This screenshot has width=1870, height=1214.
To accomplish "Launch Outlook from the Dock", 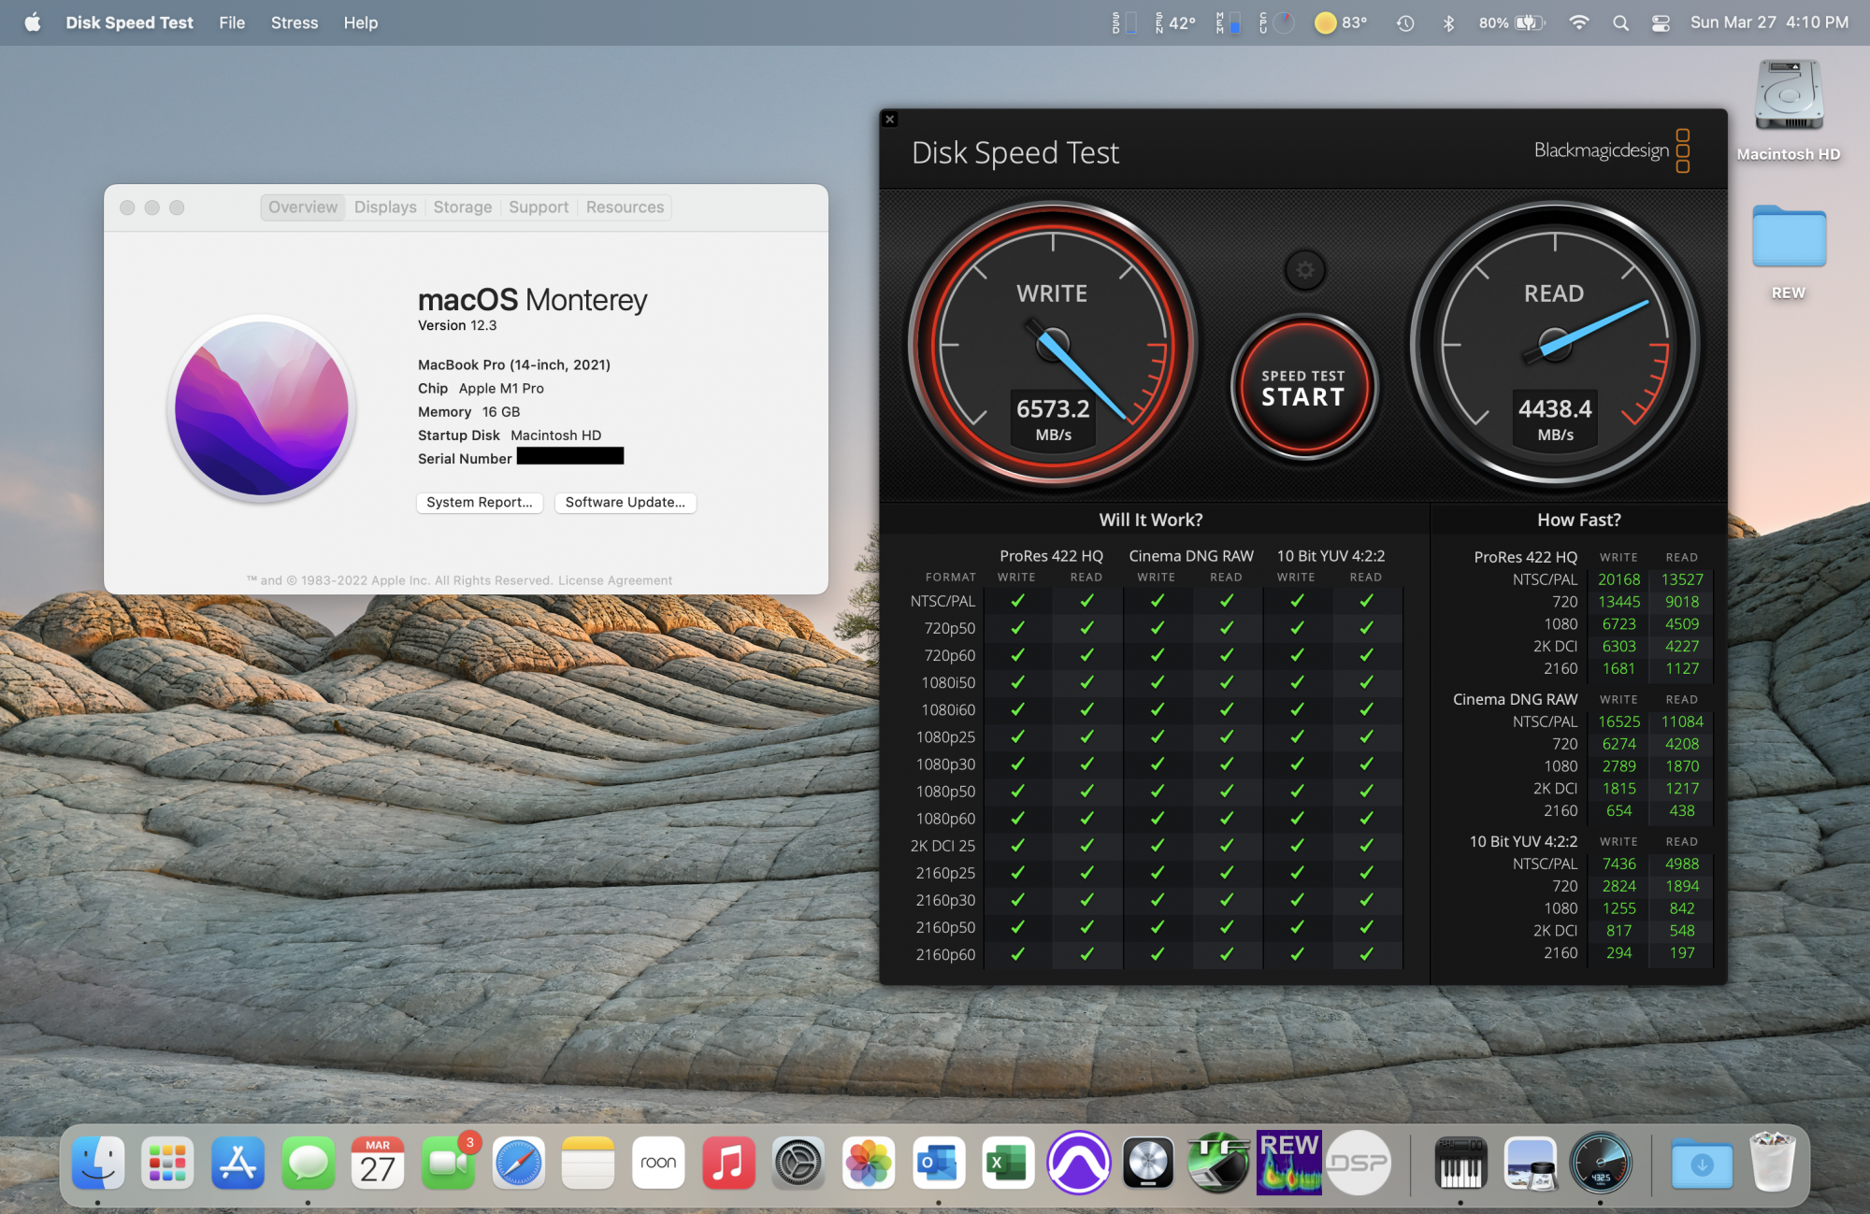I will coord(939,1163).
